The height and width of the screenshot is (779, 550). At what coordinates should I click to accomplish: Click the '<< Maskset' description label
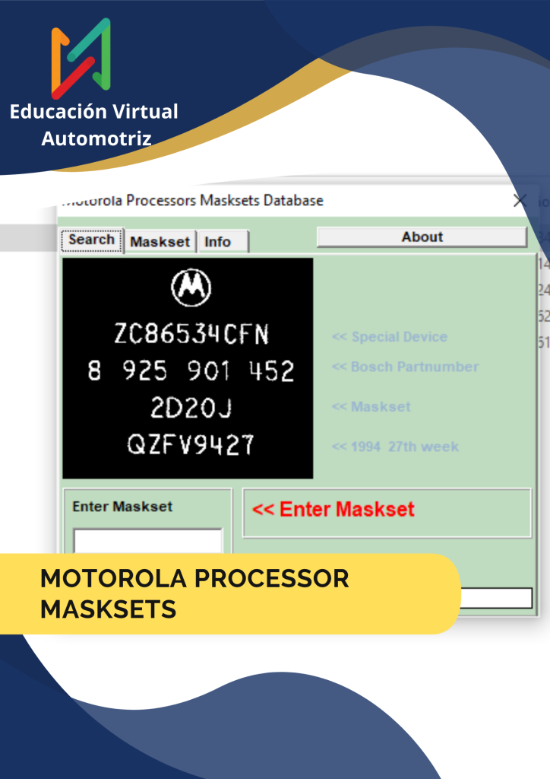pos(371,407)
